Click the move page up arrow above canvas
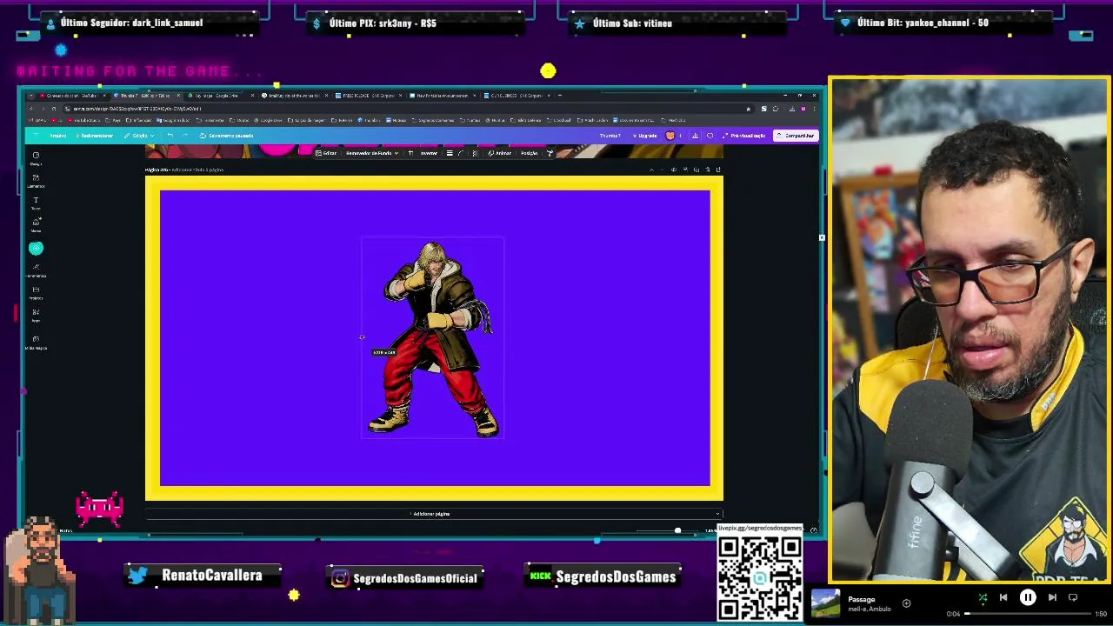This screenshot has width=1113, height=626. point(651,170)
